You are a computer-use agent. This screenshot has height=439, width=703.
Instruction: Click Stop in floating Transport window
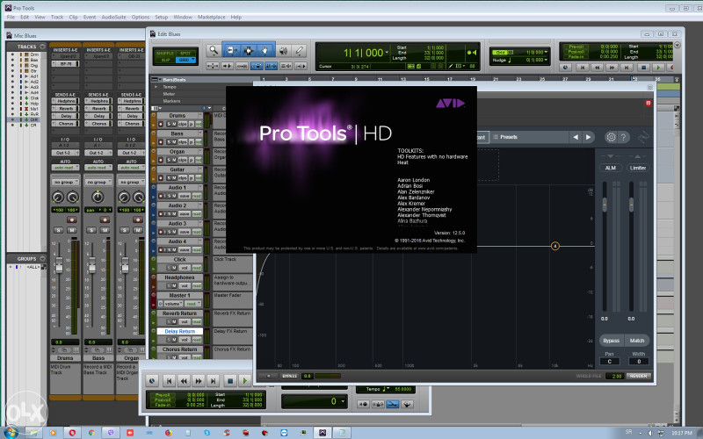tap(230, 381)
